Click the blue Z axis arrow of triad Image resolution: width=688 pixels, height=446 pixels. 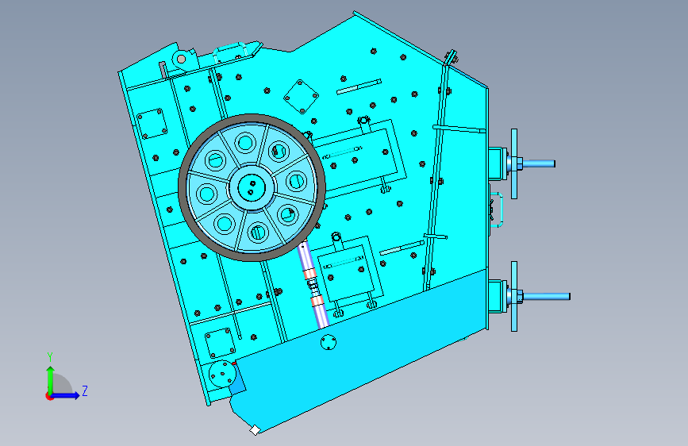(x=67, y=395)
